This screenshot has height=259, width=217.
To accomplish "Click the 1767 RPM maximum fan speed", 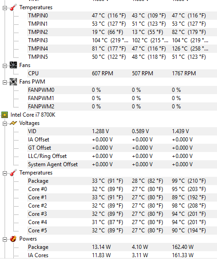I will (184, 73).
